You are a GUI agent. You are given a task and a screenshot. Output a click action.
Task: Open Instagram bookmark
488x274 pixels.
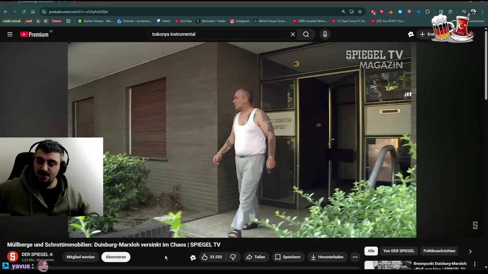[239, 21]
